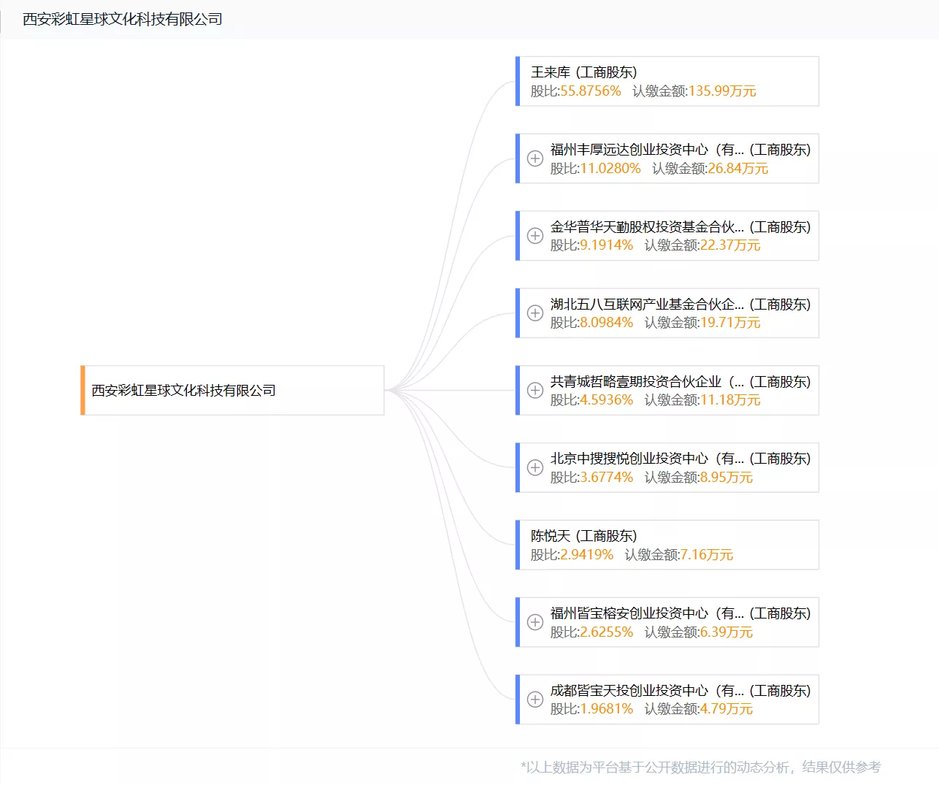Image resolution: width=939 pixels, height=785 pixels.
Task: Click share ratio 1.9681%
Action: [x=607, y=709]
